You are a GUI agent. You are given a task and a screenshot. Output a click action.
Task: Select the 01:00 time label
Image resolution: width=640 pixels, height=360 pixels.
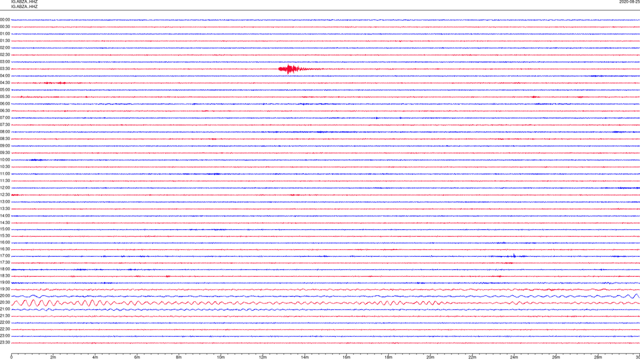tap(5, 34)
